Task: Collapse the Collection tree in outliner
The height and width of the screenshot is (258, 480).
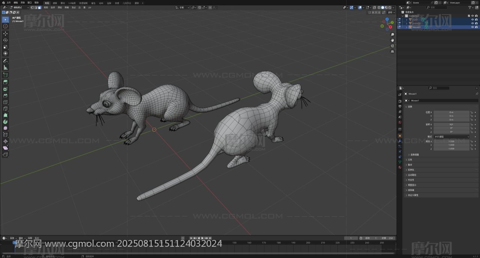Action: (x=403, y=16)
